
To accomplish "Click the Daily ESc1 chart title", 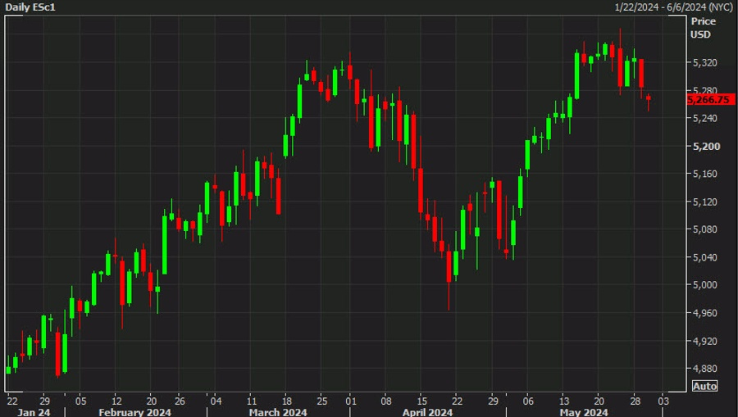I will [x=30, y=7].
